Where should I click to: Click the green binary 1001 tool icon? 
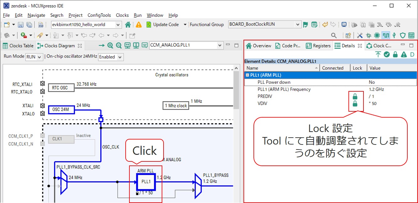[412, 35]
